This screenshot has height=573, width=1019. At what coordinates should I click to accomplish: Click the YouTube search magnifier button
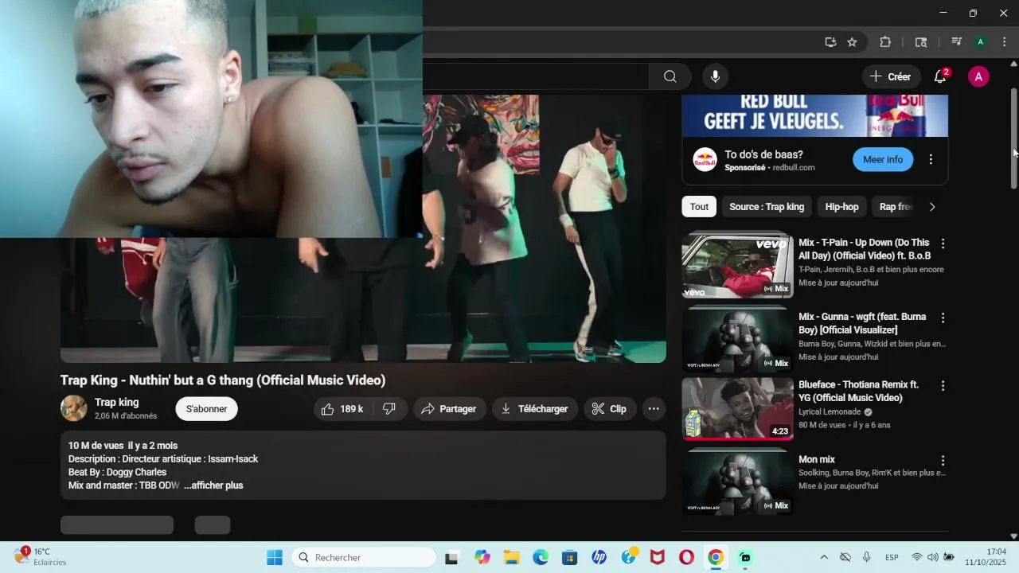point(670,76)
